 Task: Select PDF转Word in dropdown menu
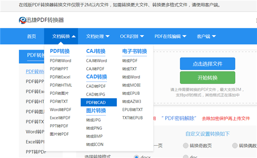coord(60,61)
